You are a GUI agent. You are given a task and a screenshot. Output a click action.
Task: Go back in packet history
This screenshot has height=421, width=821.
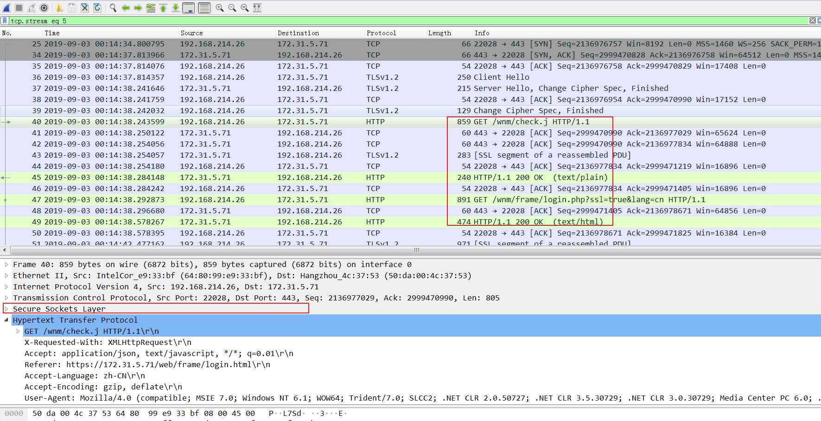126,8
